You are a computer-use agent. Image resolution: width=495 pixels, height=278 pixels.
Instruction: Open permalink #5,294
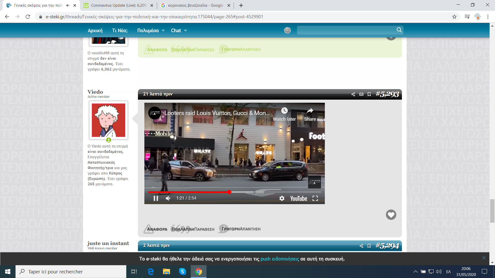point(387,246)
